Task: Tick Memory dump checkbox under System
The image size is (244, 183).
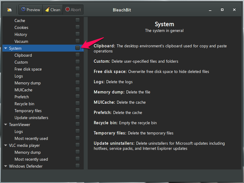Action: (x=77, y=82)
